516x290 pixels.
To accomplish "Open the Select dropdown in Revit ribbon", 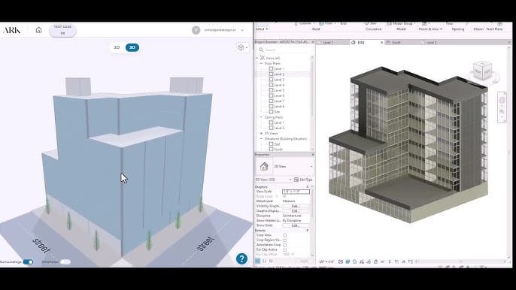I will coord(262,29).
